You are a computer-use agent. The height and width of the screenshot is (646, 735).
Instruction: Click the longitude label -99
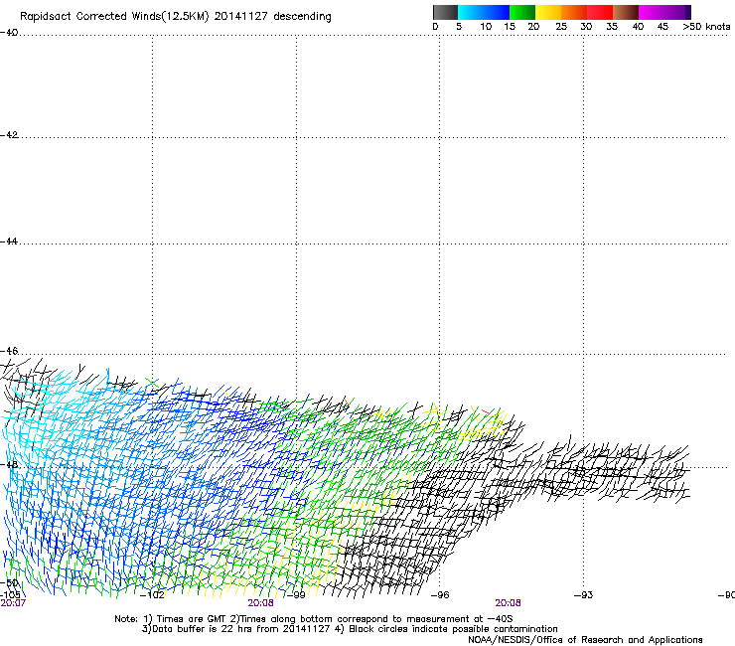pyautogui.click(x=295, y=595)
